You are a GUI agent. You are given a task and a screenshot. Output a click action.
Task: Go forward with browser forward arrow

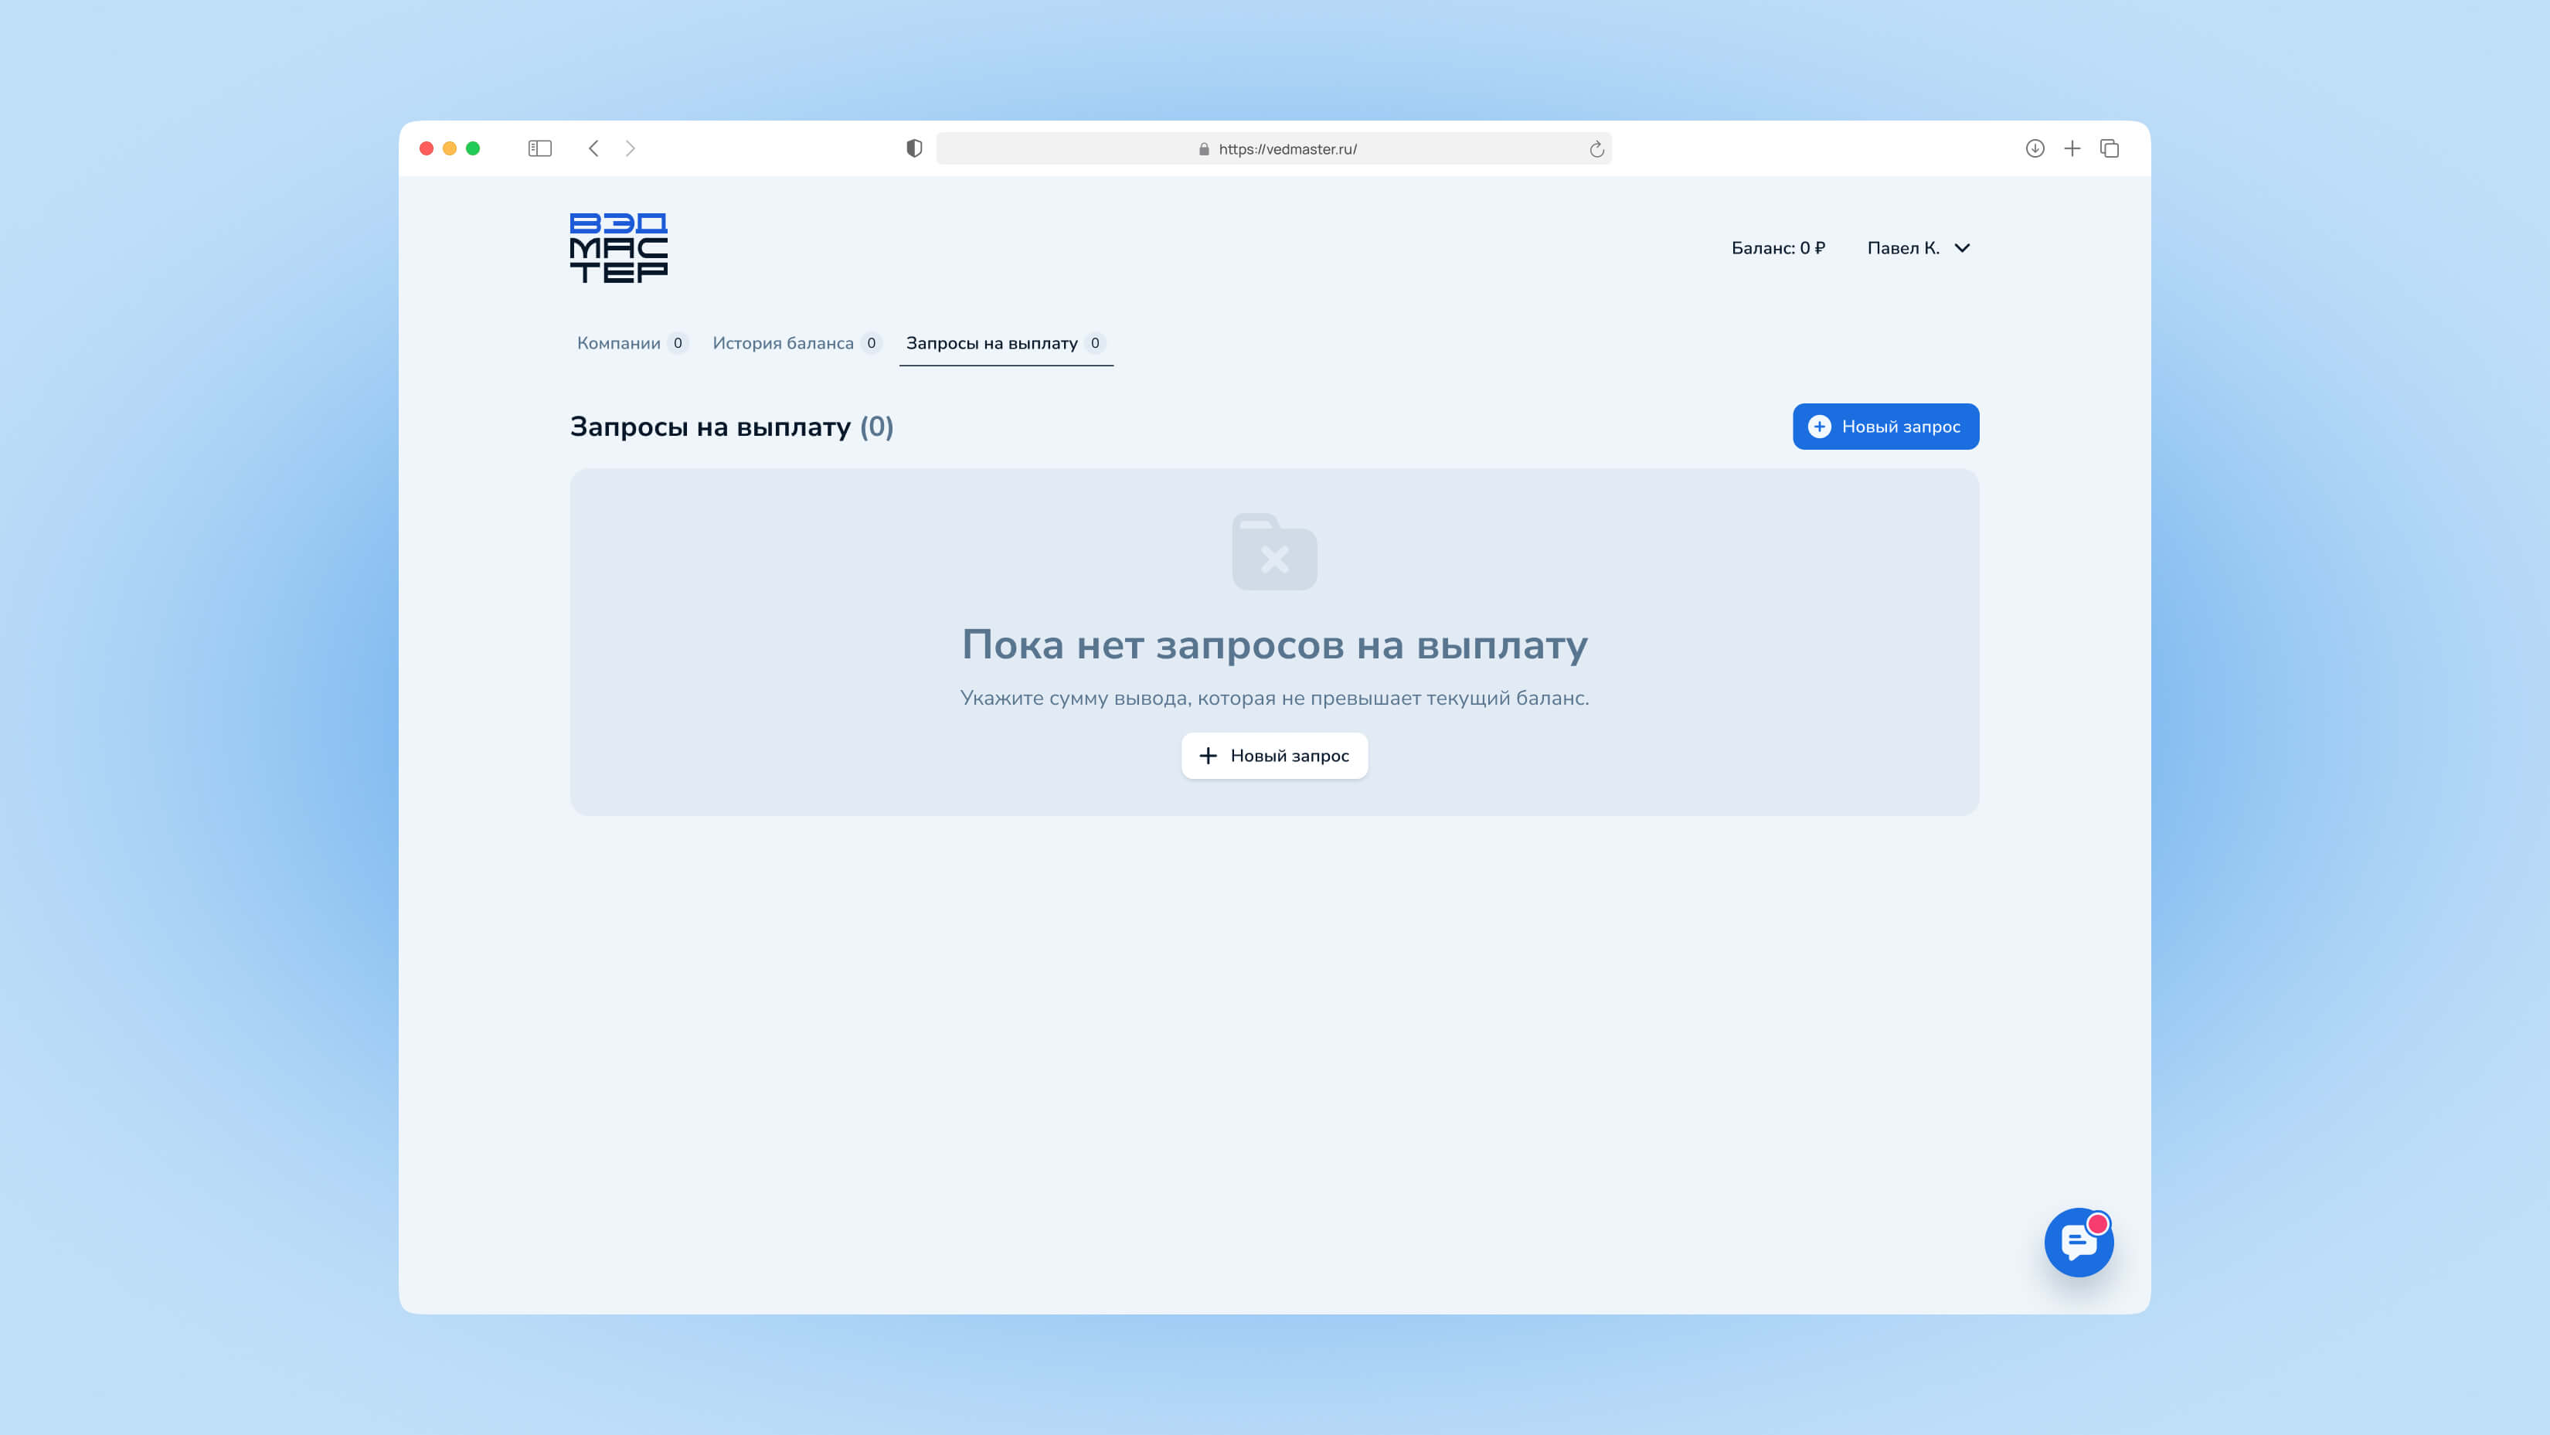coord(631,148)
